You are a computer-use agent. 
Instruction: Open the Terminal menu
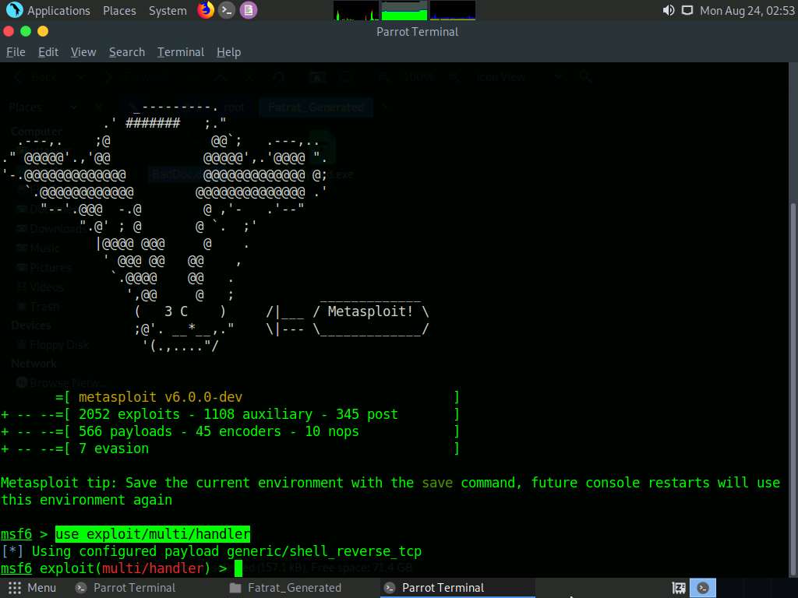[x=181, y=52]
